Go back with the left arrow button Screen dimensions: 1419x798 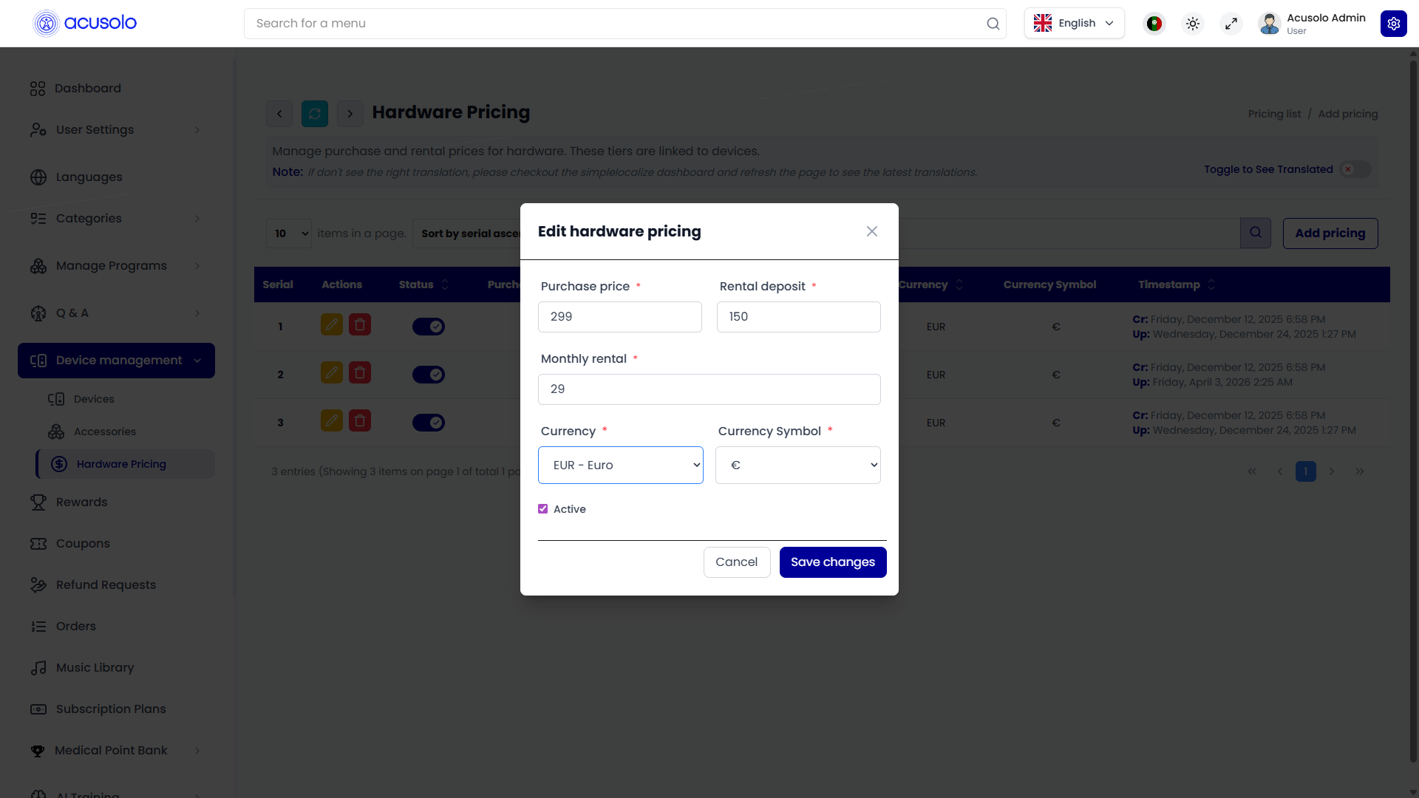click(x=279, y=114)
